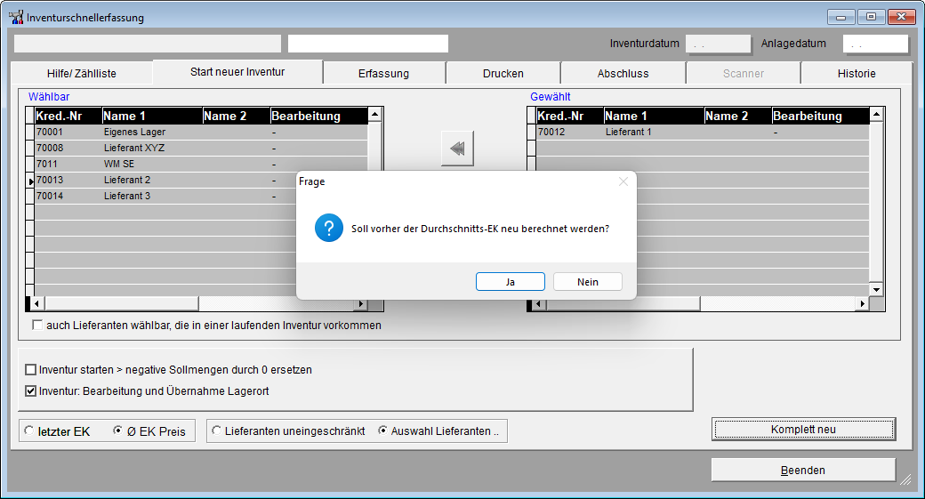This screenshot has height=499, width=925.
Task: Click Bearbeitung header in Wählbar table
Action: 318,116
